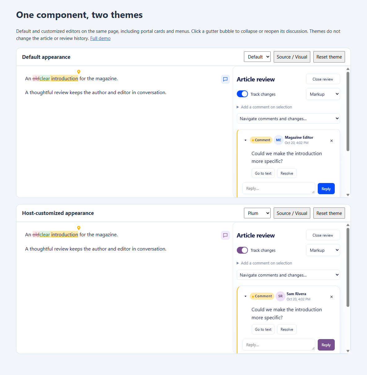The width and height of the screenshot is (367, 375).
Task: Click the Comment badge on Sam Rivera thread
Action: pos(262,296)
